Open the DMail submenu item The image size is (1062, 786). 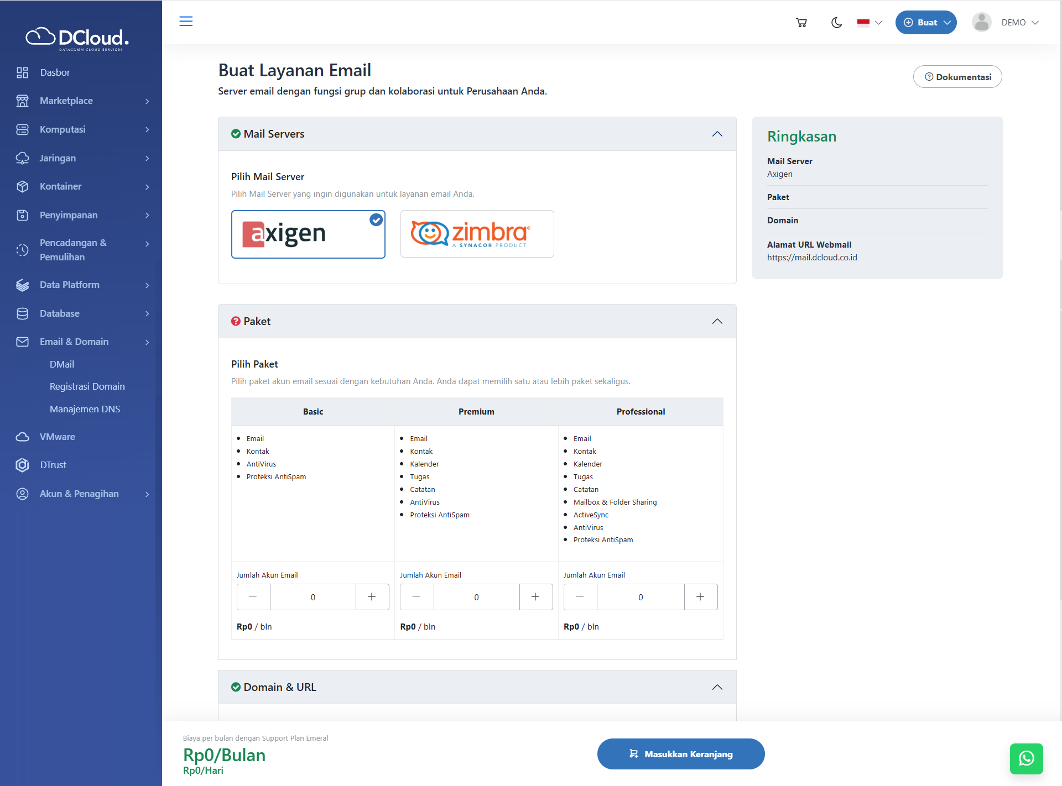click(62, 364)
